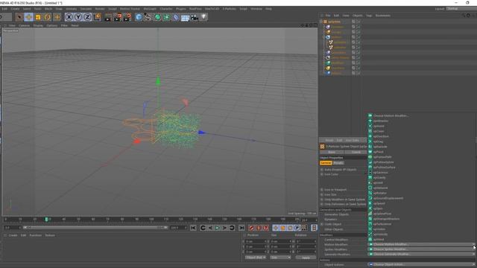Expand Generator Objects section
This screenshot has height=268, width=477.
[336, 214]
